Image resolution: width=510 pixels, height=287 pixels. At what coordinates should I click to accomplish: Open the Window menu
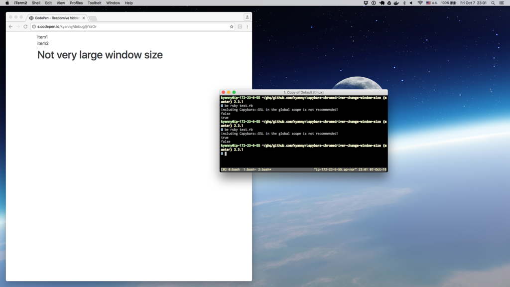tap(113, 3)
